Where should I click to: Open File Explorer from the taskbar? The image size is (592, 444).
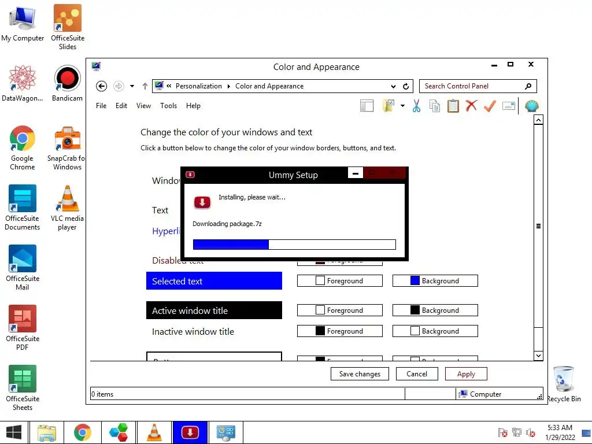pyautogui.click(x=46, y=432)
